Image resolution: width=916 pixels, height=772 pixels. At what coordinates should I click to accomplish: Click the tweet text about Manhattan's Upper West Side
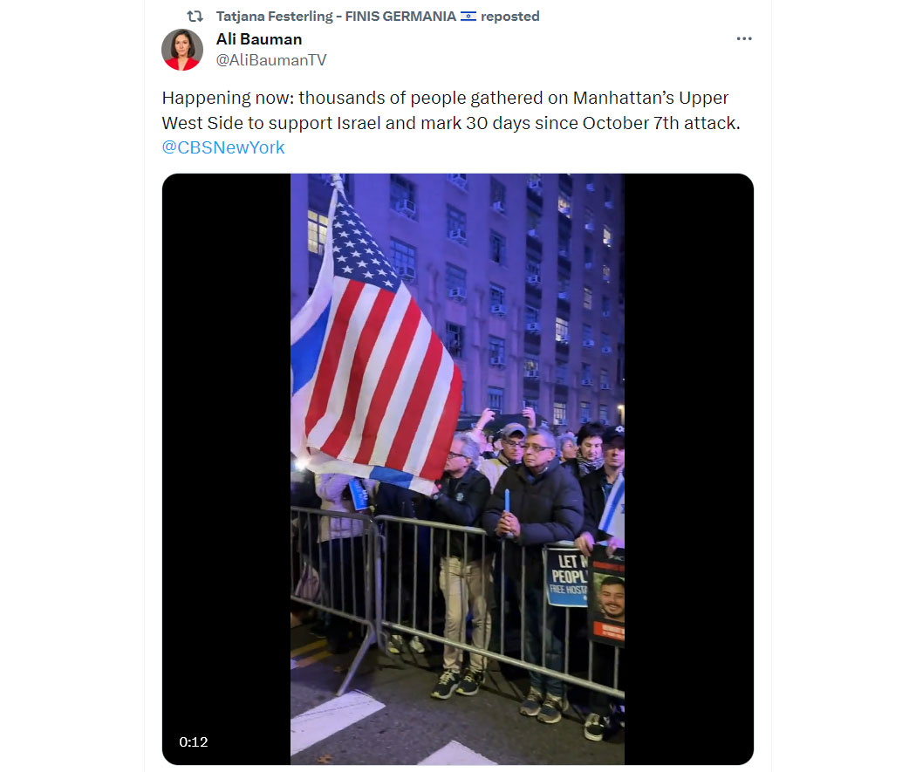tap(450, 110)
